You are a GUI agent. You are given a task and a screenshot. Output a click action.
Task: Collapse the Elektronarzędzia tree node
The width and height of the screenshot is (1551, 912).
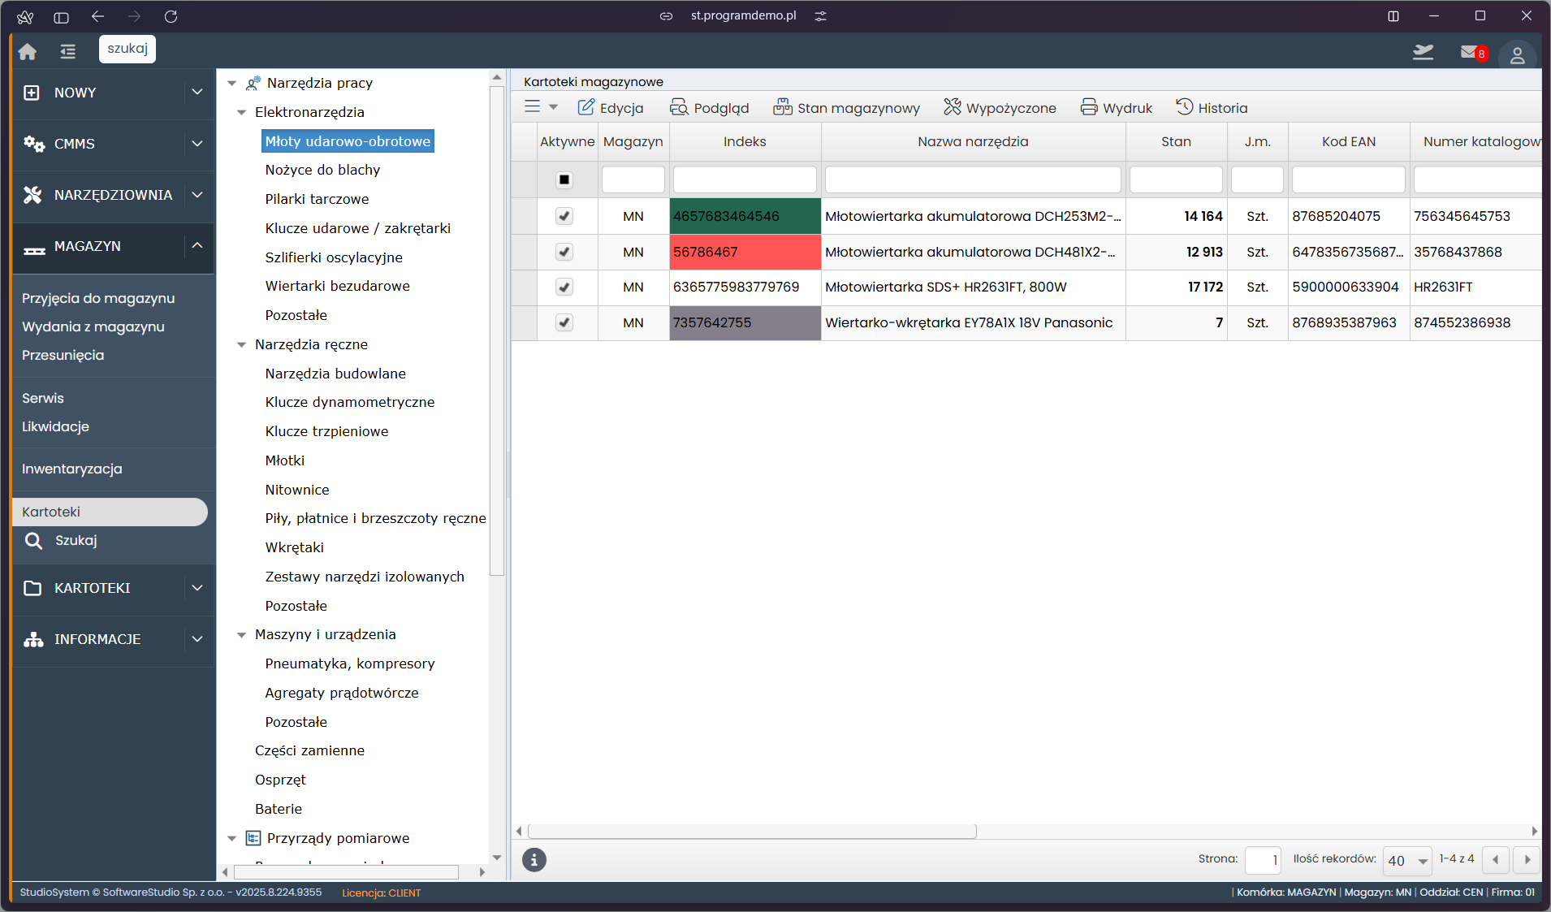click(241, 112)
